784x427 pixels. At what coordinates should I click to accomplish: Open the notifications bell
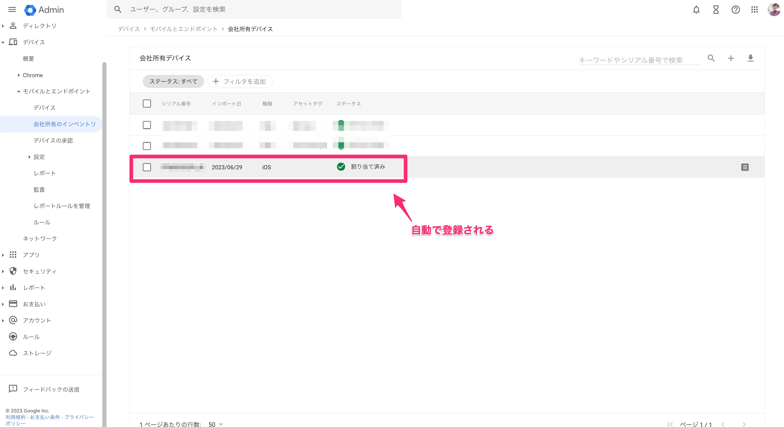[x=696, y=10]
